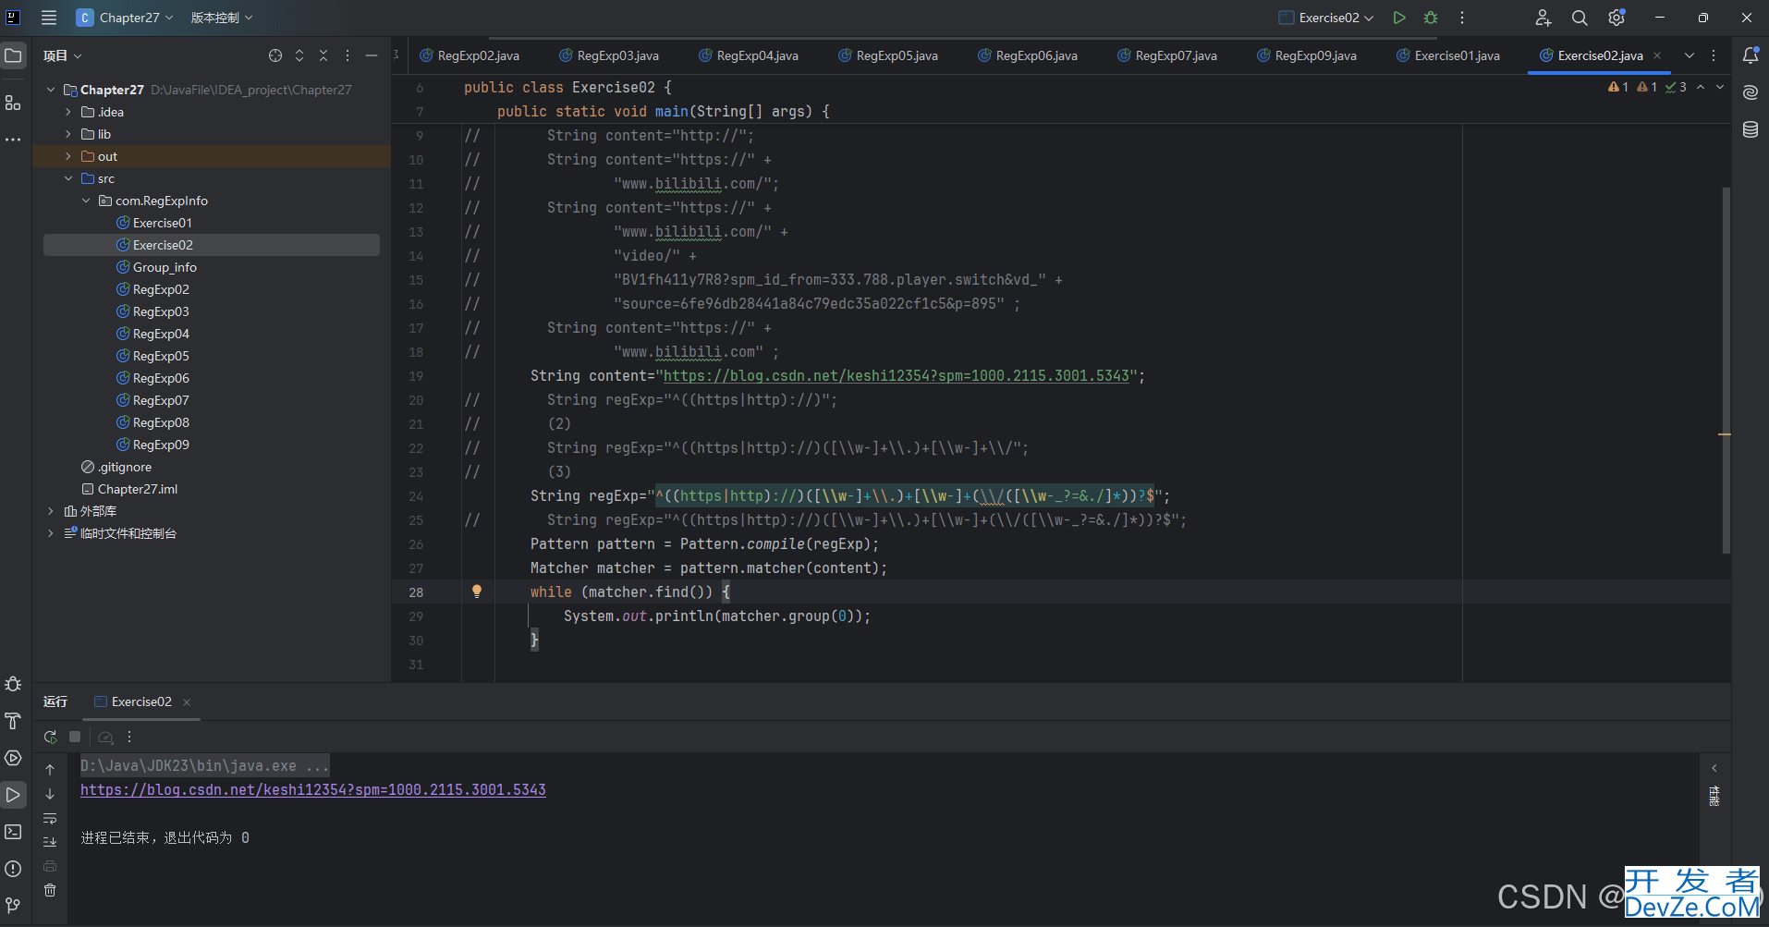Open the Build hammer tool window
Viewport: 1769px width, 927px height.
click(13, 721)
